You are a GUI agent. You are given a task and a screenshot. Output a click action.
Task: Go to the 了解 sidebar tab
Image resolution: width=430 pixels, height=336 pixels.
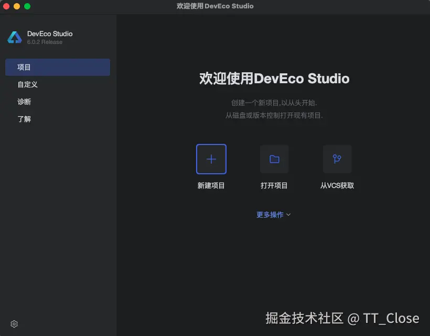coord(58,119)
